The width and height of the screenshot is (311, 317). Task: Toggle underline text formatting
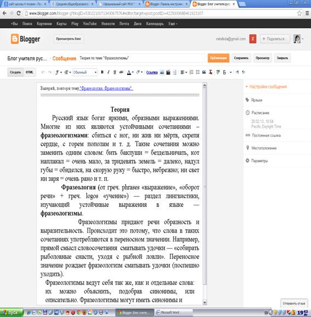[x=114, y=72]
